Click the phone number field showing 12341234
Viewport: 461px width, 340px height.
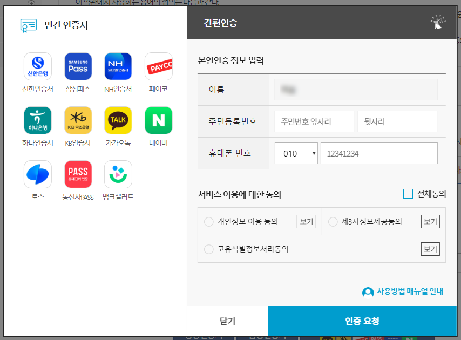(379, 153)
